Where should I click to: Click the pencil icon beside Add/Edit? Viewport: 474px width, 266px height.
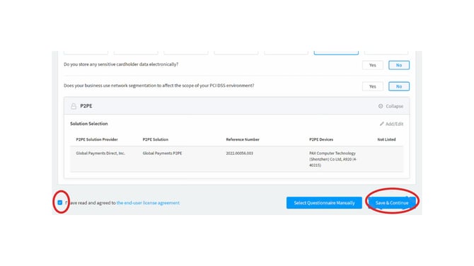(381, 124)
